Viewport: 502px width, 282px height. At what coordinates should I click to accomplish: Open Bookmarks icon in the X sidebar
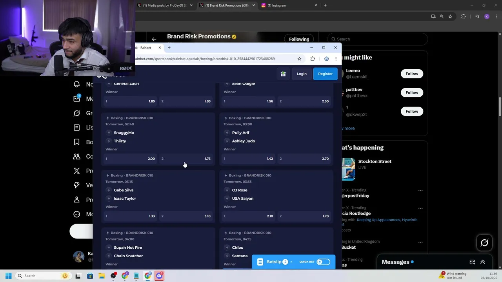click(x=77, y=142)
